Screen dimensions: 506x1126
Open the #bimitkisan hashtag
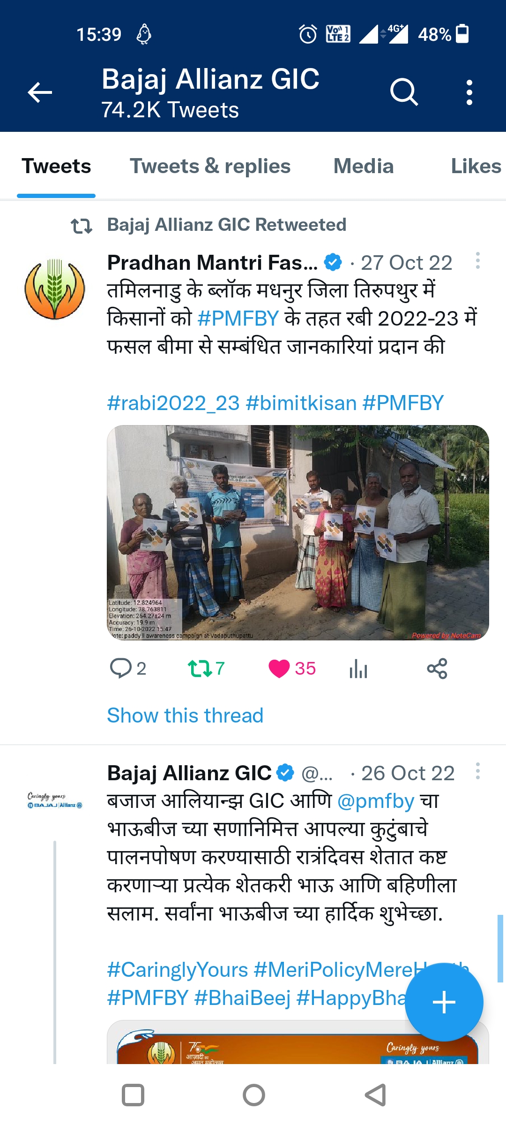(301, 403)
